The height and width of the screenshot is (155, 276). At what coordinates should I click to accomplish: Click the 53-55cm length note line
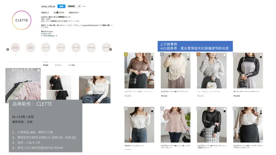click(x=38, y=148)
